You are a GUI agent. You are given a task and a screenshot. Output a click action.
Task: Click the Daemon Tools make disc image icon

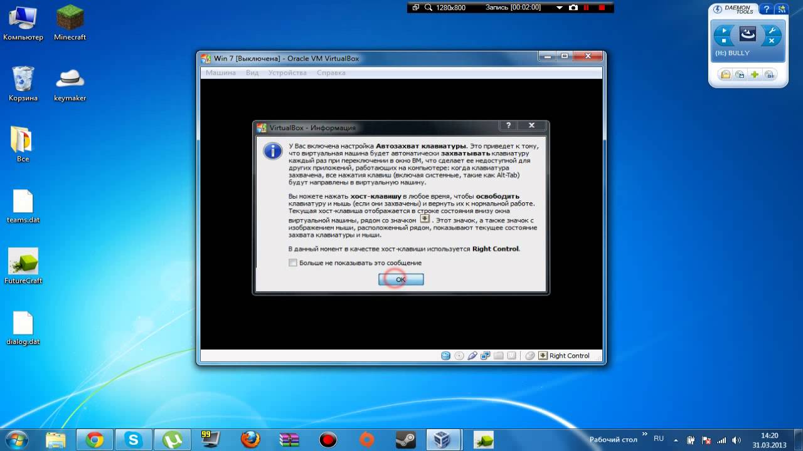pos(740,75)
